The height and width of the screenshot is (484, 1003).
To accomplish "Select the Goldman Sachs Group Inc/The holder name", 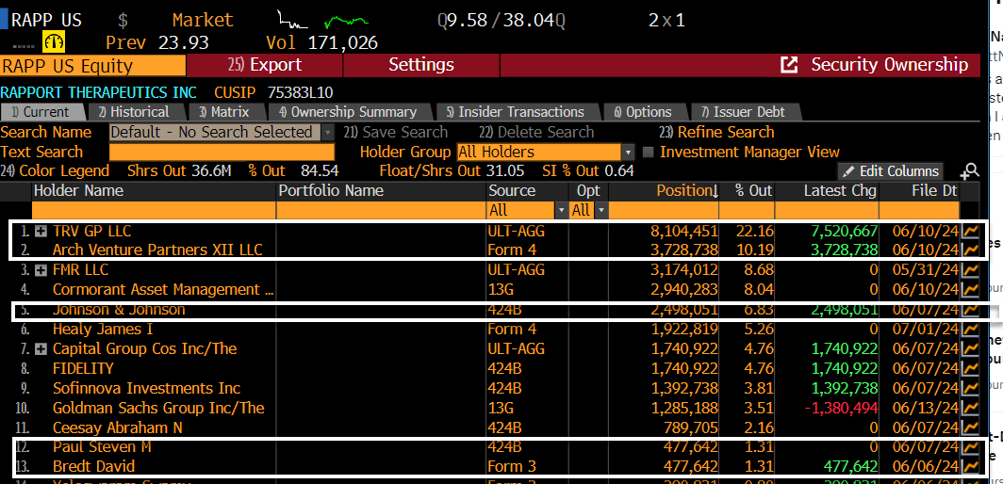I will pos(158,408).
